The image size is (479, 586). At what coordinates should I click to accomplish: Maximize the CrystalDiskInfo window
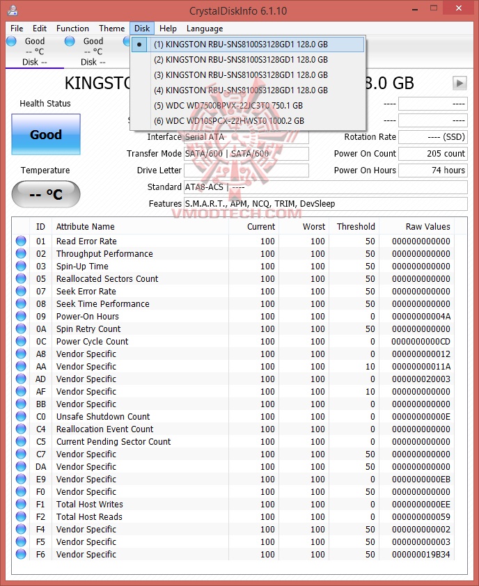434,8
